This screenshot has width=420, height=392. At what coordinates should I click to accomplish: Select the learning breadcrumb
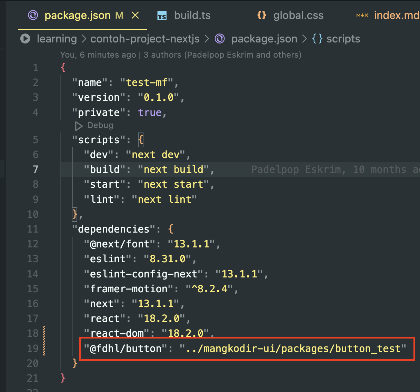(x=57, y=39)
